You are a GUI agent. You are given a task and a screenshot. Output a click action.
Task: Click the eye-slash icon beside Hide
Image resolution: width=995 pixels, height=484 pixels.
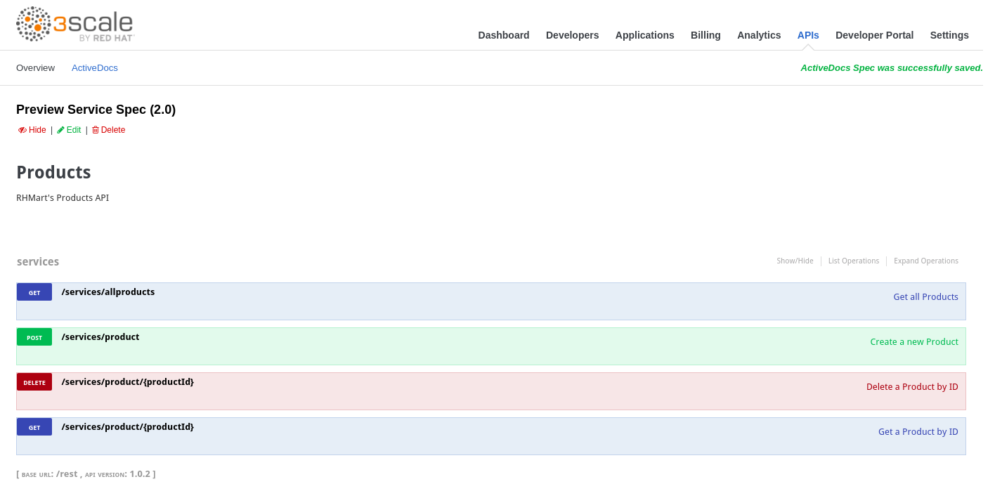point(22,130)
